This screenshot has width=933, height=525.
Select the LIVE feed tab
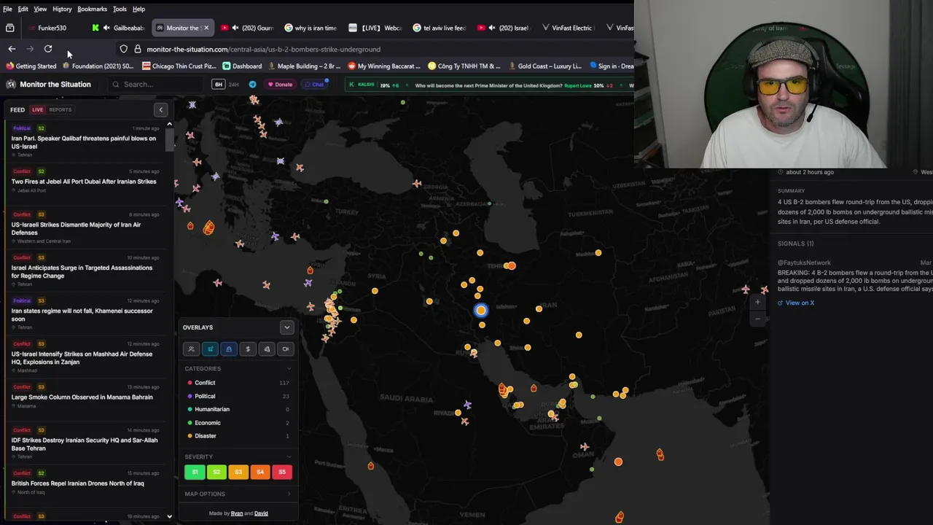pyautogui.click(x=37, y=110)
